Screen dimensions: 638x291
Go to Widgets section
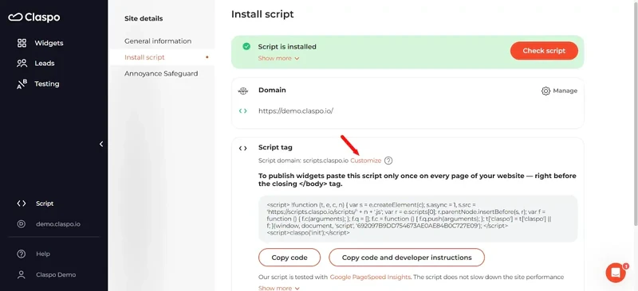click(x=49, y=43)
